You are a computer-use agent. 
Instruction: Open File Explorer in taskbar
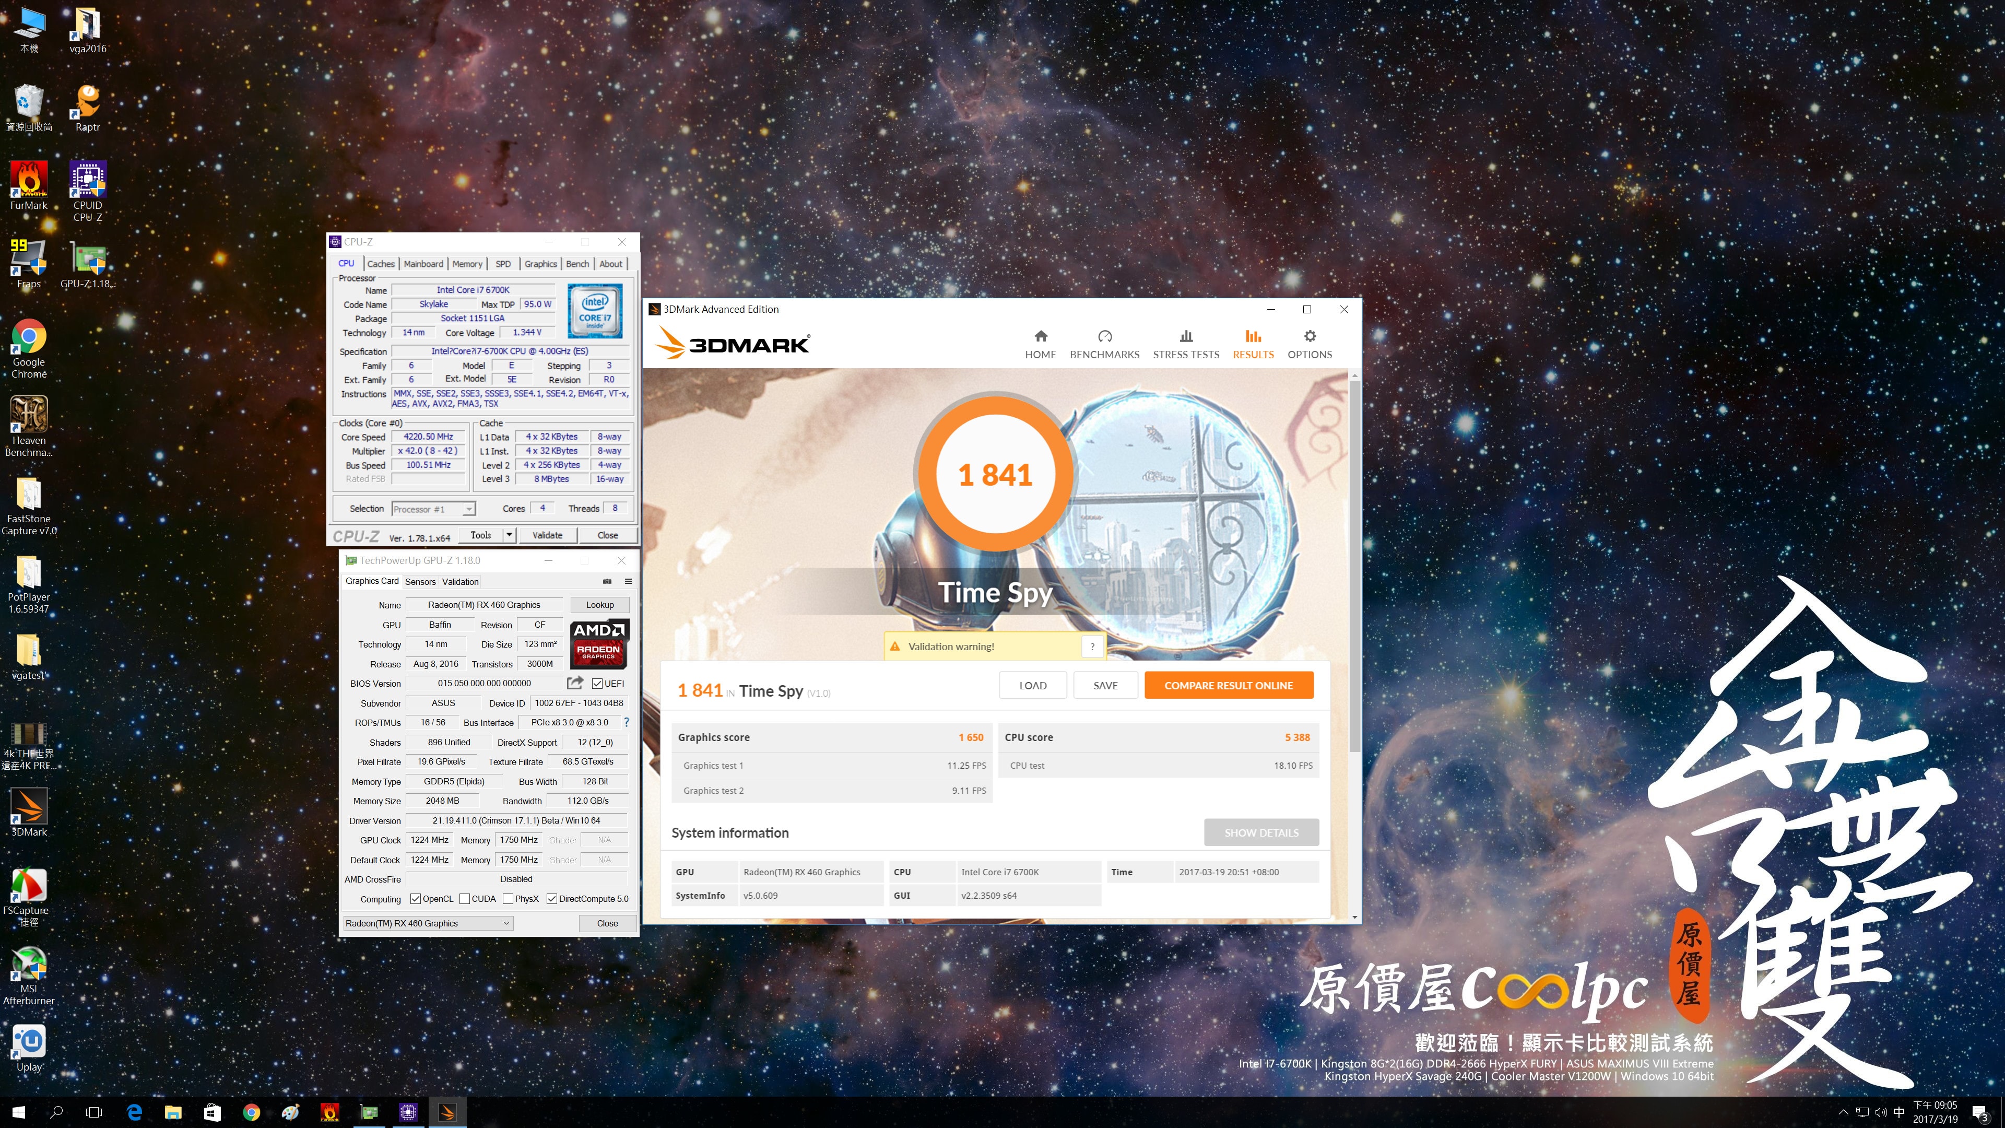[173, 1112]
